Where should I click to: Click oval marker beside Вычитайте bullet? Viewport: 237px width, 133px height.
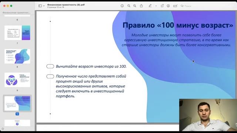50,66
